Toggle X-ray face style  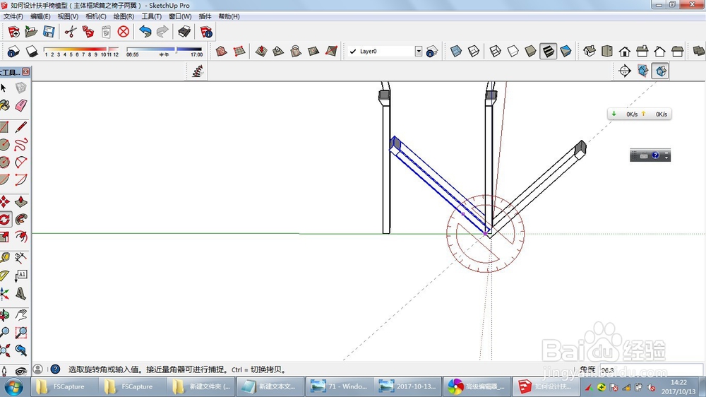pos(455,52)
